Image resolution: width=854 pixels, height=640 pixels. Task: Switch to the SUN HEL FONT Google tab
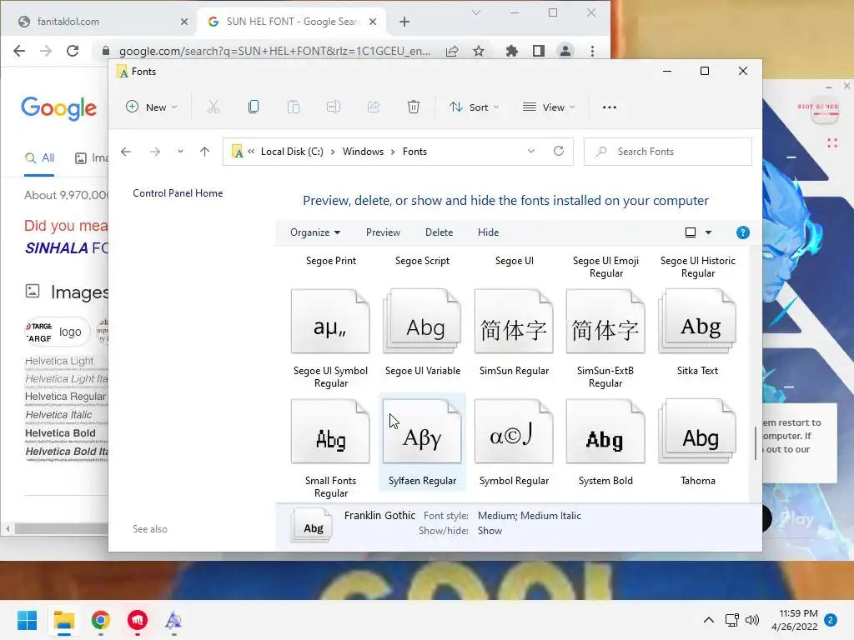coord(291,22)
